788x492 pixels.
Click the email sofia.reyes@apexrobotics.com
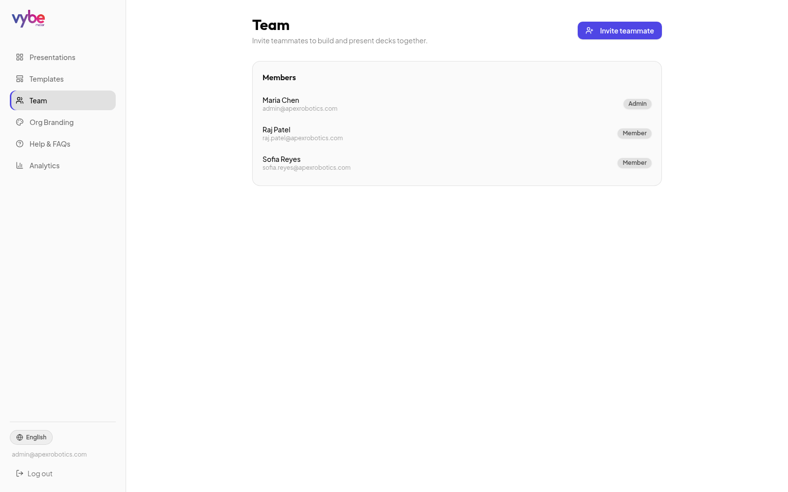click(306, 168)
